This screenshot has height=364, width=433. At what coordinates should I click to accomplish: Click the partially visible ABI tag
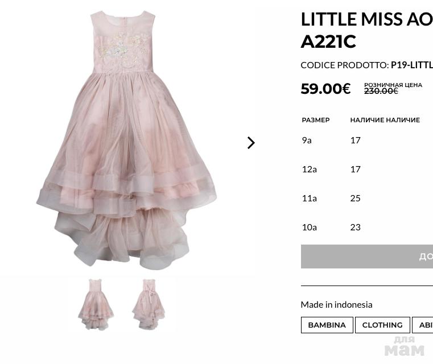pos(424,325)
